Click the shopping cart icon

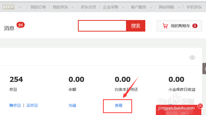click(165, 26)
